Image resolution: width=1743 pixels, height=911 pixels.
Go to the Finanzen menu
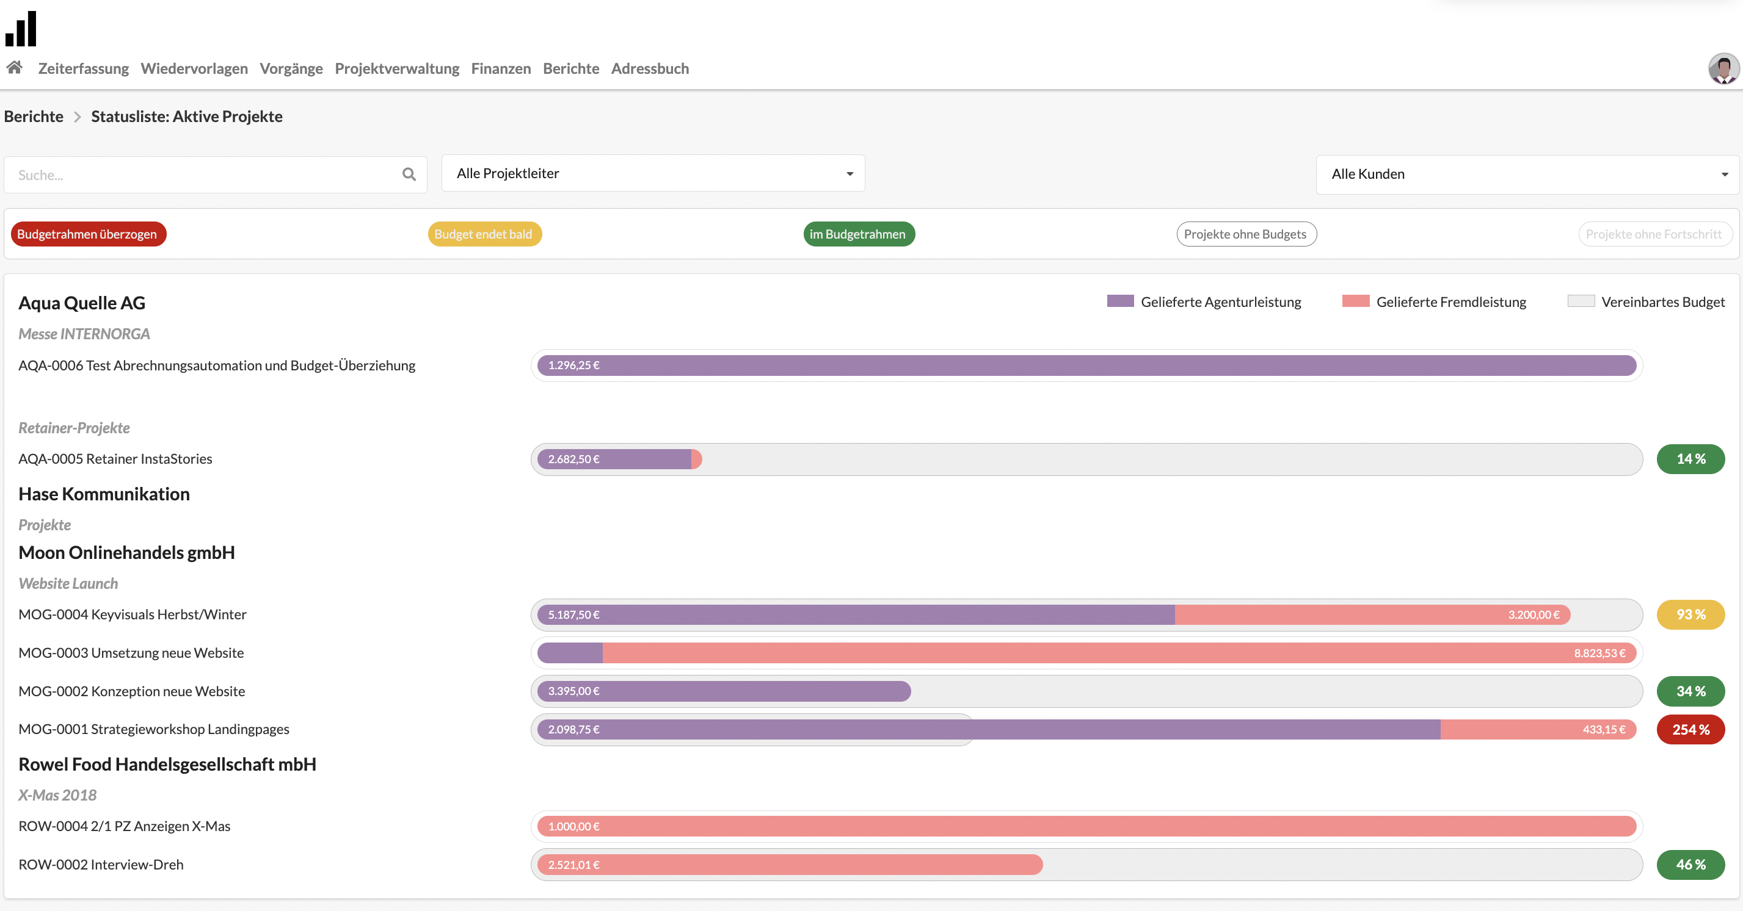point(501,68)
